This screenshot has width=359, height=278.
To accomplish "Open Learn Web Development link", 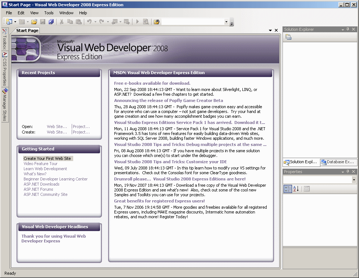I will pos(45,169).
